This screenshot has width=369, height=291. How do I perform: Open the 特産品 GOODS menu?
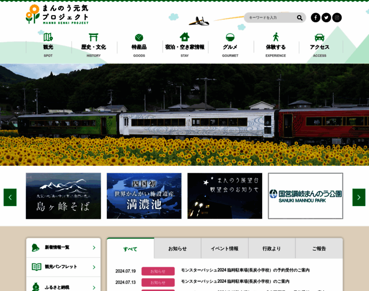[139, 45]
